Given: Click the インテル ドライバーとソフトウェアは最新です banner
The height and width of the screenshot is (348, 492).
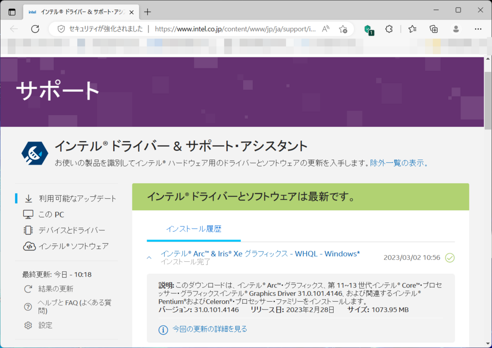Looking at the screenshot, I should [x=301, y=197].
